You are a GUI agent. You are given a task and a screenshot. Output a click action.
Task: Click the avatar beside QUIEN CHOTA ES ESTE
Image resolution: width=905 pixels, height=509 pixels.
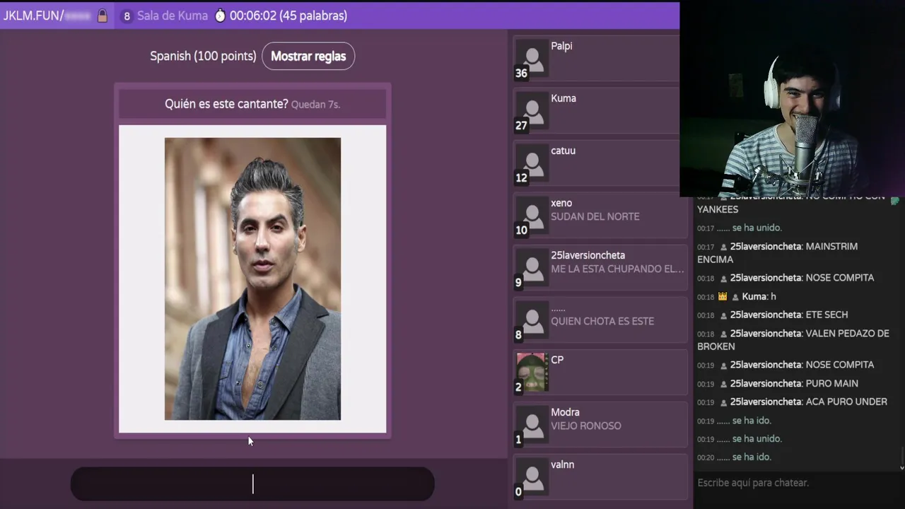coord(532,320)
